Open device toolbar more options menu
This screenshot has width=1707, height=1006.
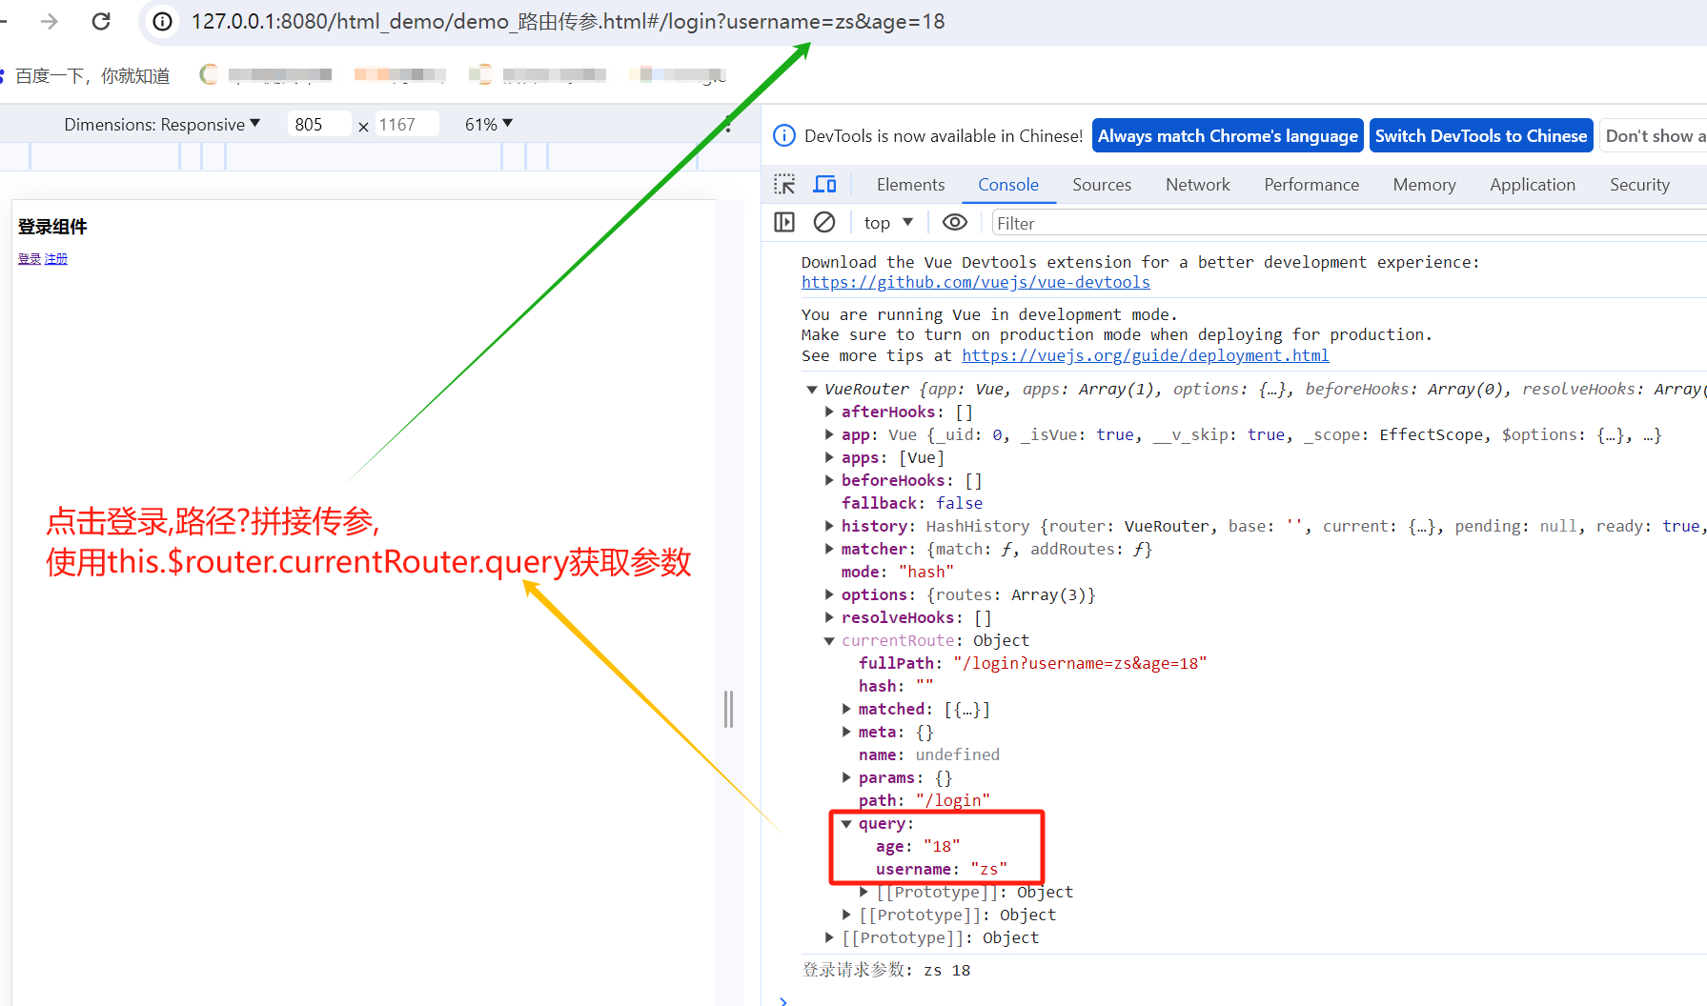pos(728,124)
